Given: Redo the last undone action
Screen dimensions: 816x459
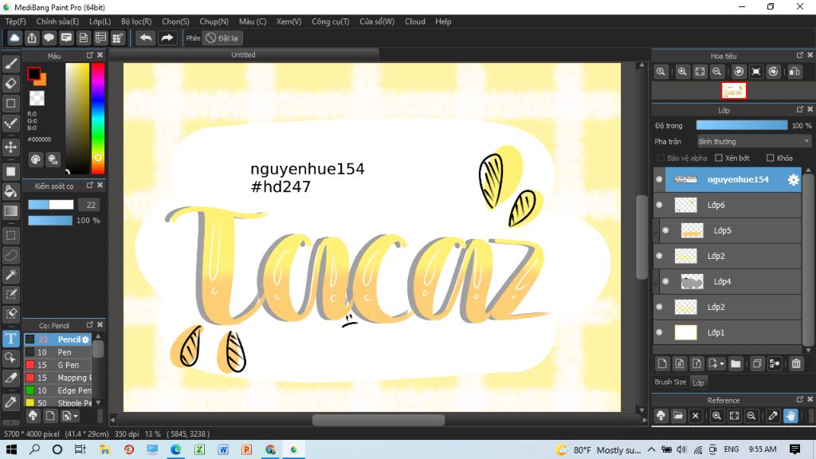Looking at the screenshot, I should point(167,38).
